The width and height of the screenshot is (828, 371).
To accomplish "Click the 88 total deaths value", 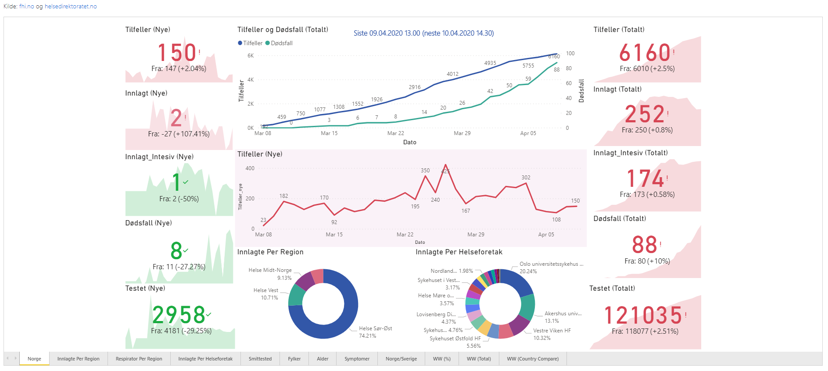I will 645,245.
